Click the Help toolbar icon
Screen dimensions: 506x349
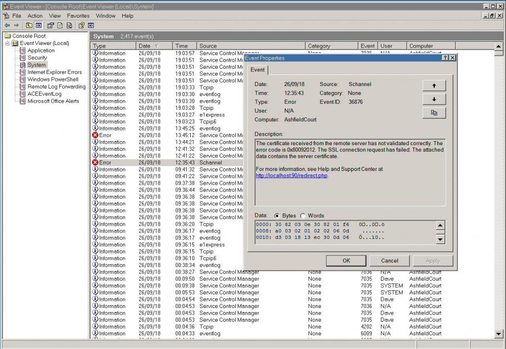(x=81, y=25)
